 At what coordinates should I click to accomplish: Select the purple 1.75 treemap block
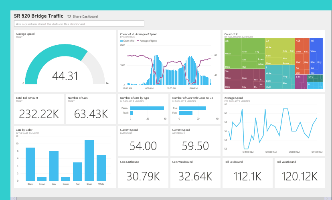[x=301, y=82]
